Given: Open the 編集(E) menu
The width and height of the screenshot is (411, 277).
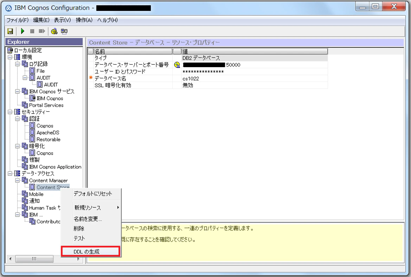Looking at the screenshot, I should coord(41,20).
